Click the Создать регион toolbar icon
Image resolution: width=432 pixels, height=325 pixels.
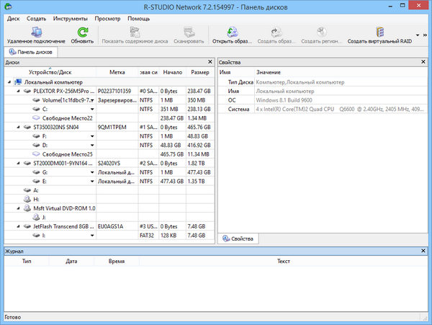(x=320, y=32)
